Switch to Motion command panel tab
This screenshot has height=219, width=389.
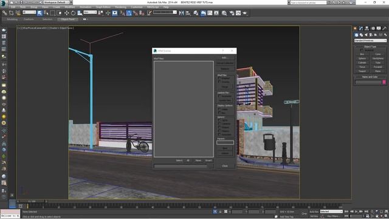point(373,29)
